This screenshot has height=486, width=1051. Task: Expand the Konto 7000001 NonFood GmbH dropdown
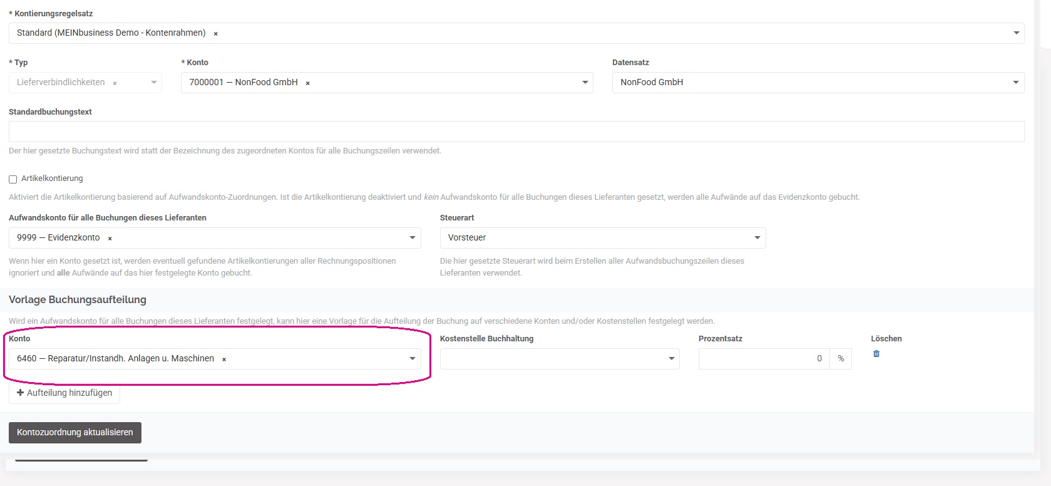click(x=585, y=82)
